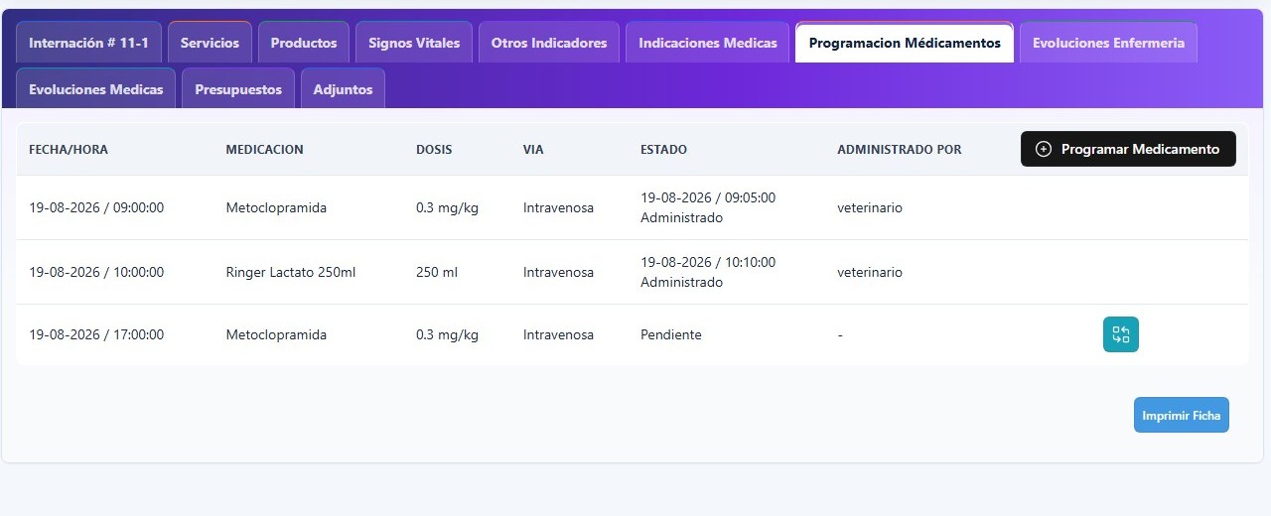Click the Imprimir Ficha button
Viewport: 1271px width, 516px height.
(1181, 415)
